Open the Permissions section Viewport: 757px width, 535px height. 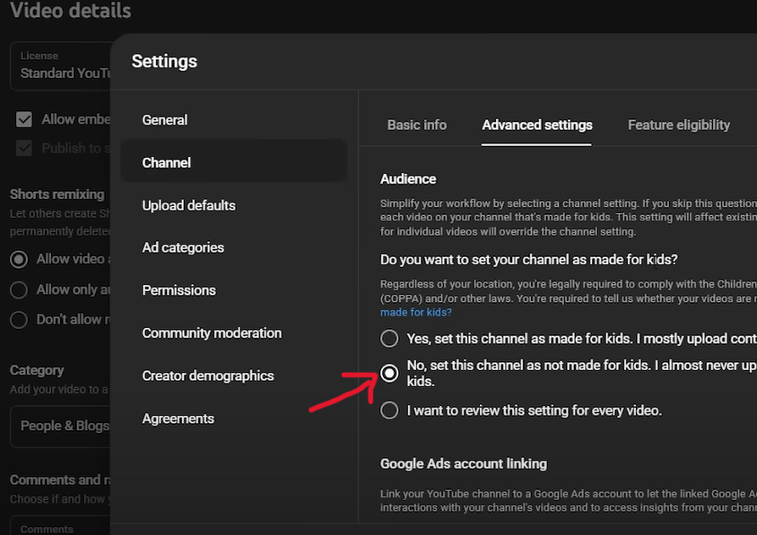[178, 290]
